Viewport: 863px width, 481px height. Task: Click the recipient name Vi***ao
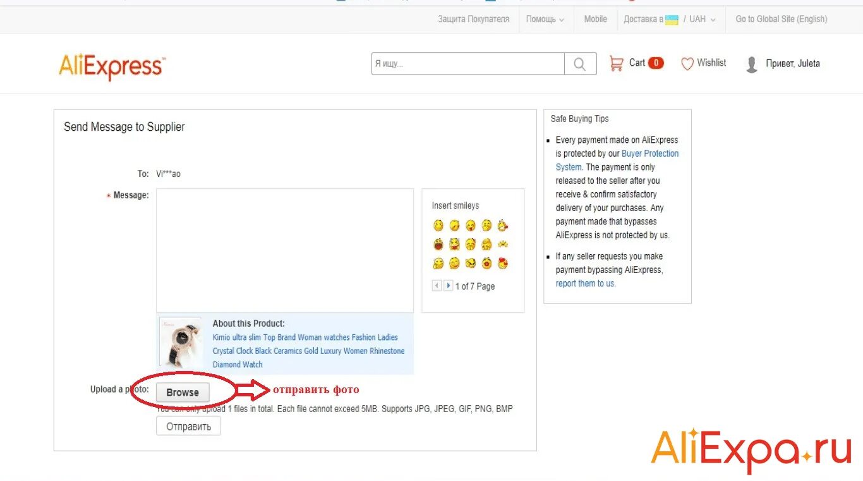pyautogui.click(x=168, y=174)
